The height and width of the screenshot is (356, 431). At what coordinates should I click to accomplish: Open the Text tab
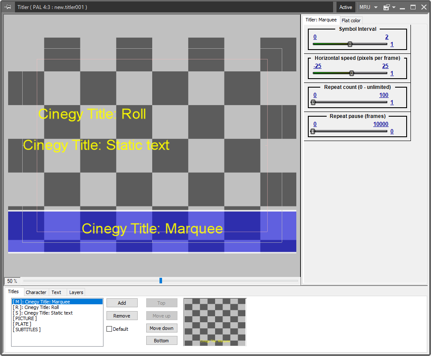56,292
